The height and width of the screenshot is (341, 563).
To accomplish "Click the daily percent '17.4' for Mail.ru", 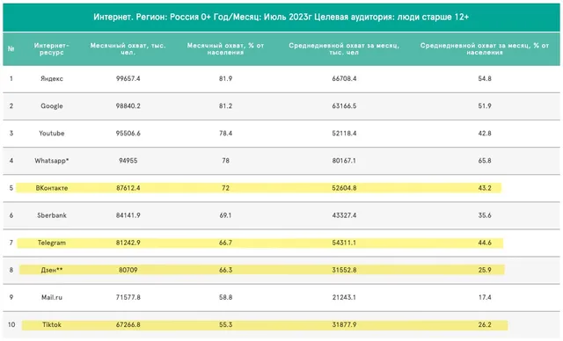I will point(485,297).
